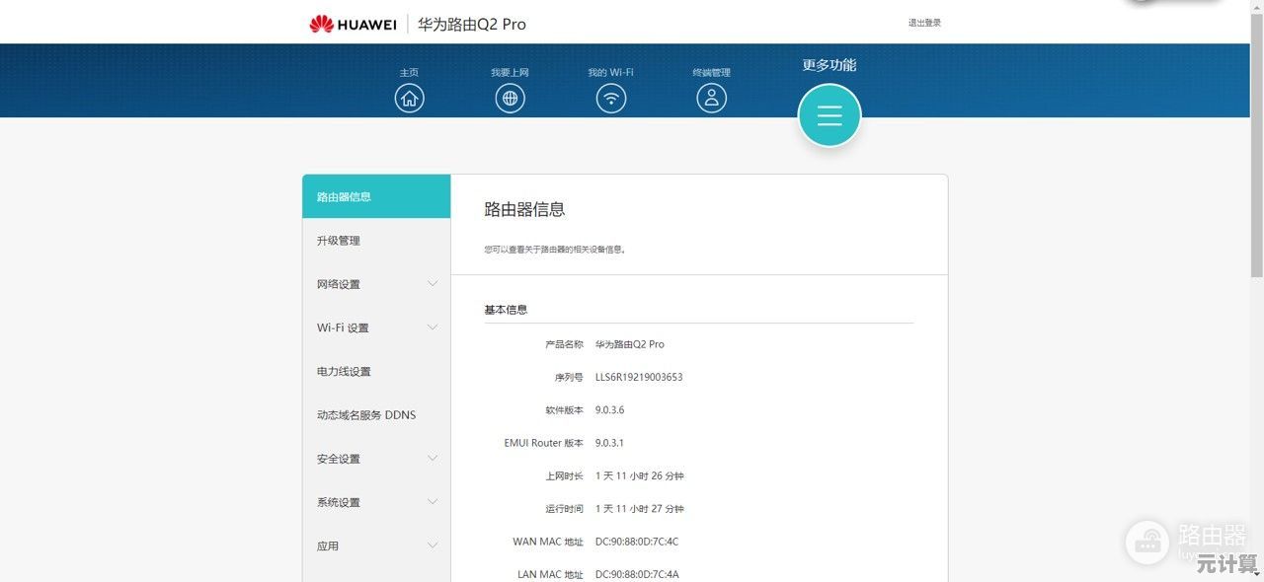Click the 序列号 field label
Screen dimensions: 1264x582
(569, 377)
